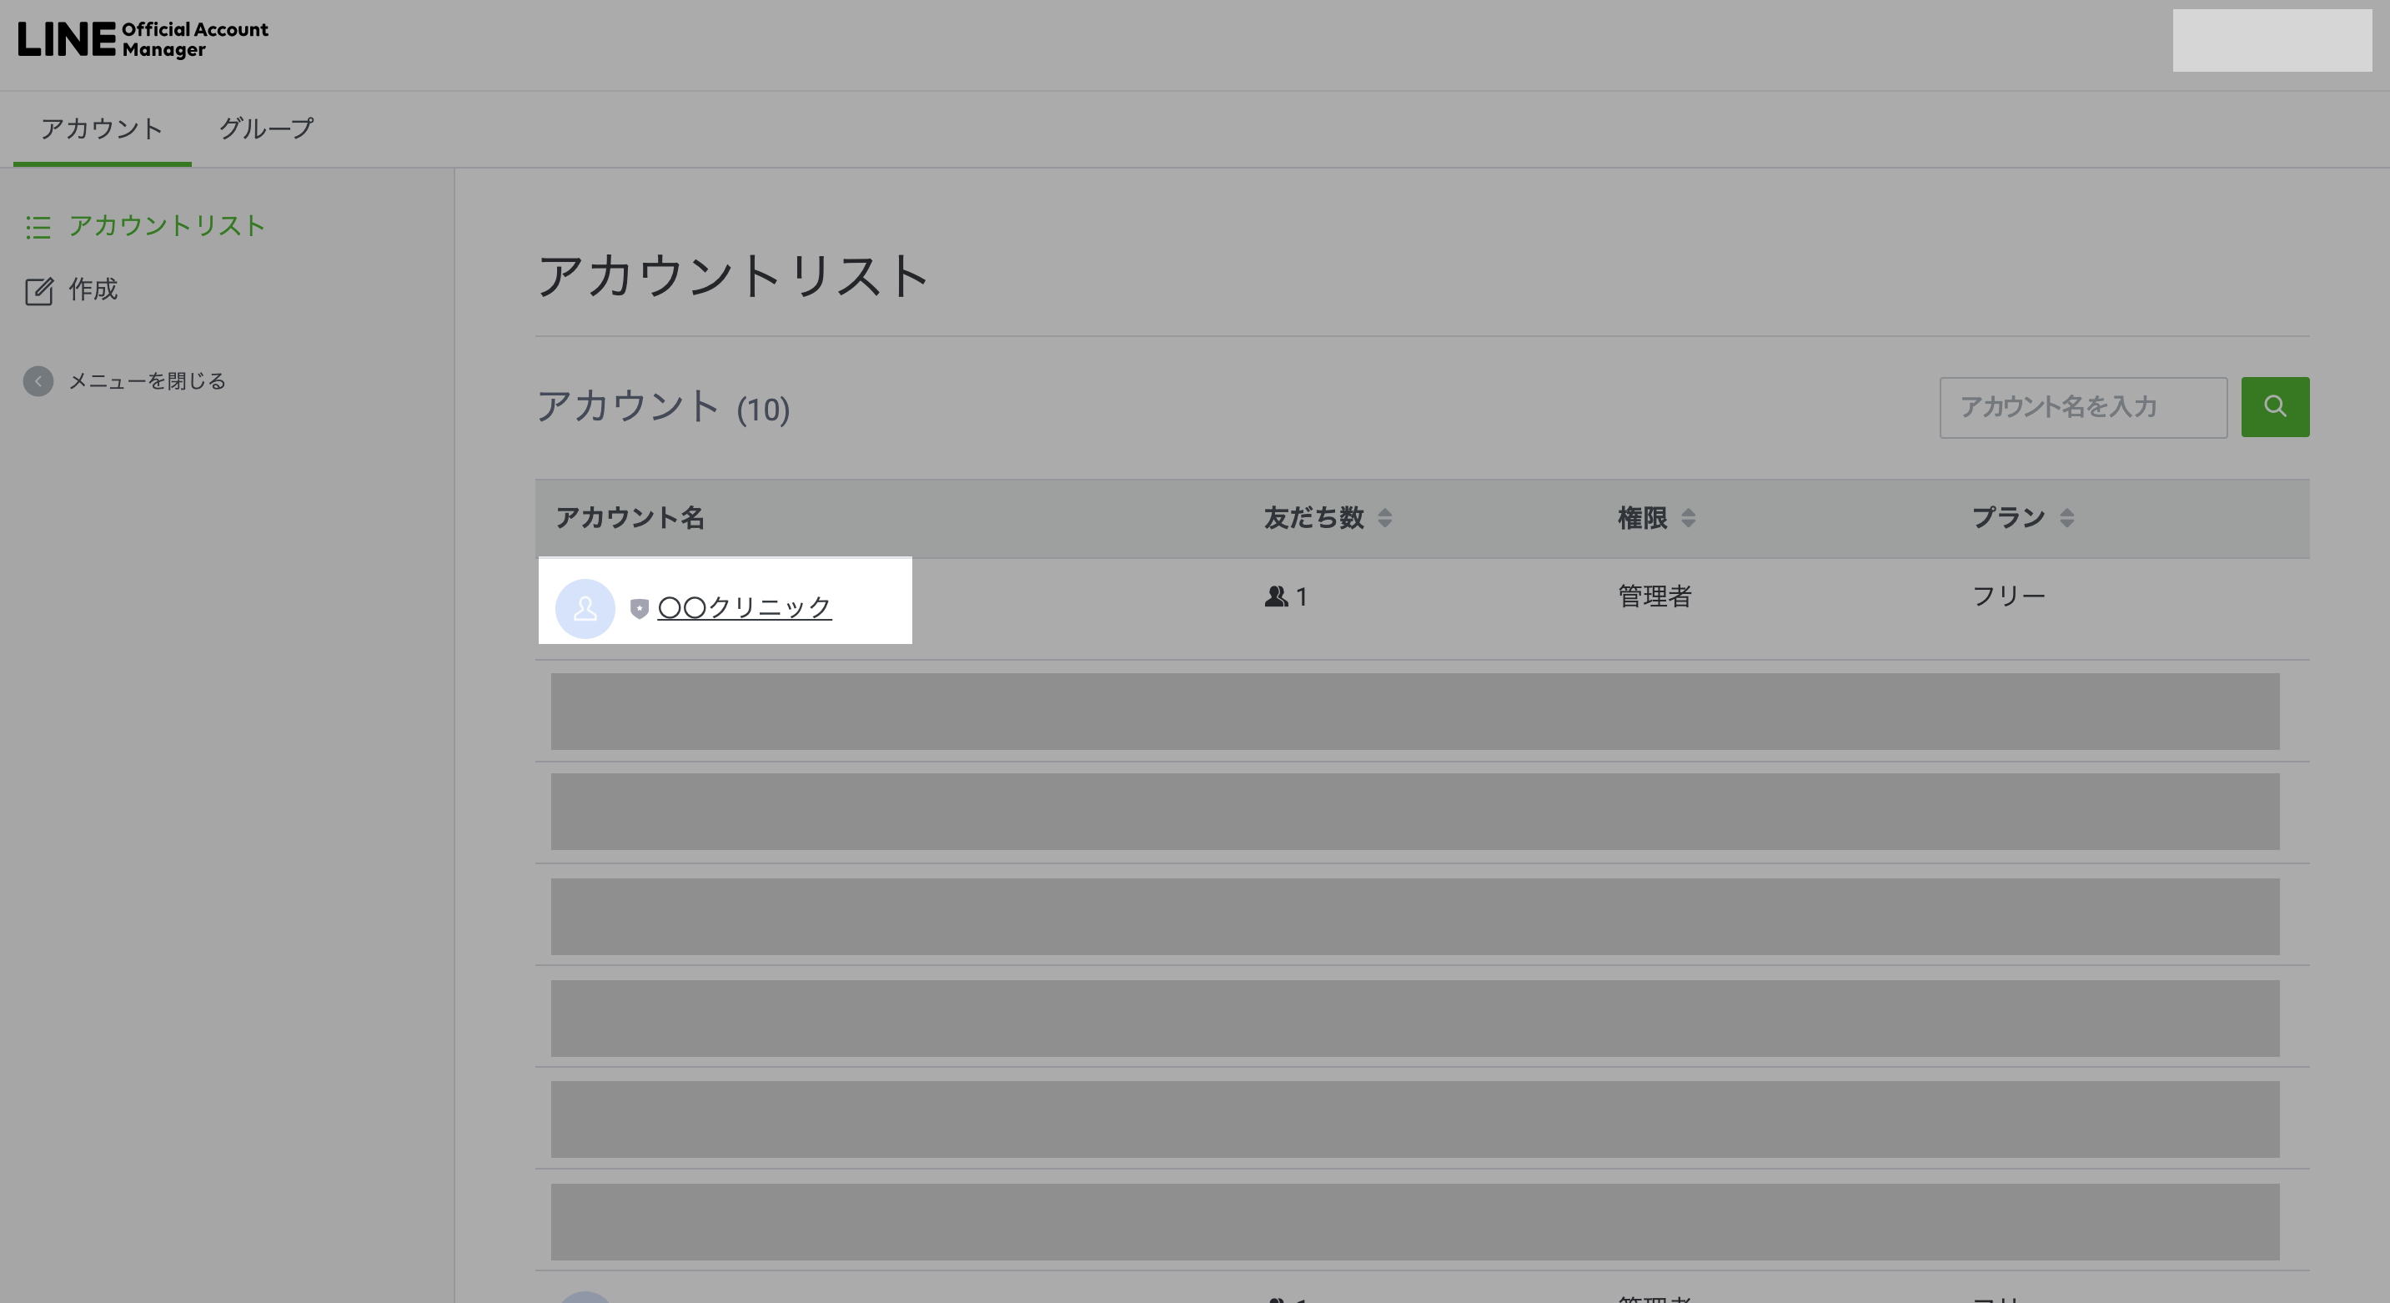
Task: Click the collapse menu chevron circle icon
Action: tap(38, 381)
